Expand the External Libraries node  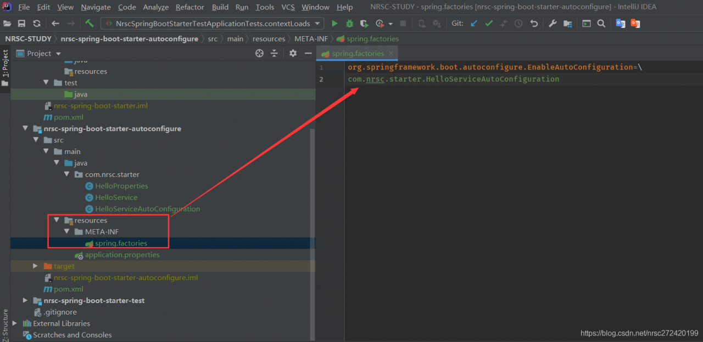pos(15,323)
